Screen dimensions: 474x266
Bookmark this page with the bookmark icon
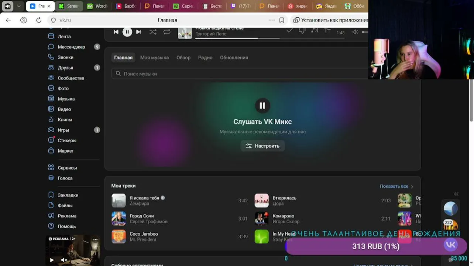[x=282, y=20]
